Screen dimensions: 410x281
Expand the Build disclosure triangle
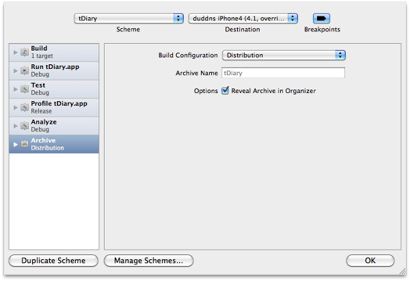[16, 52]
